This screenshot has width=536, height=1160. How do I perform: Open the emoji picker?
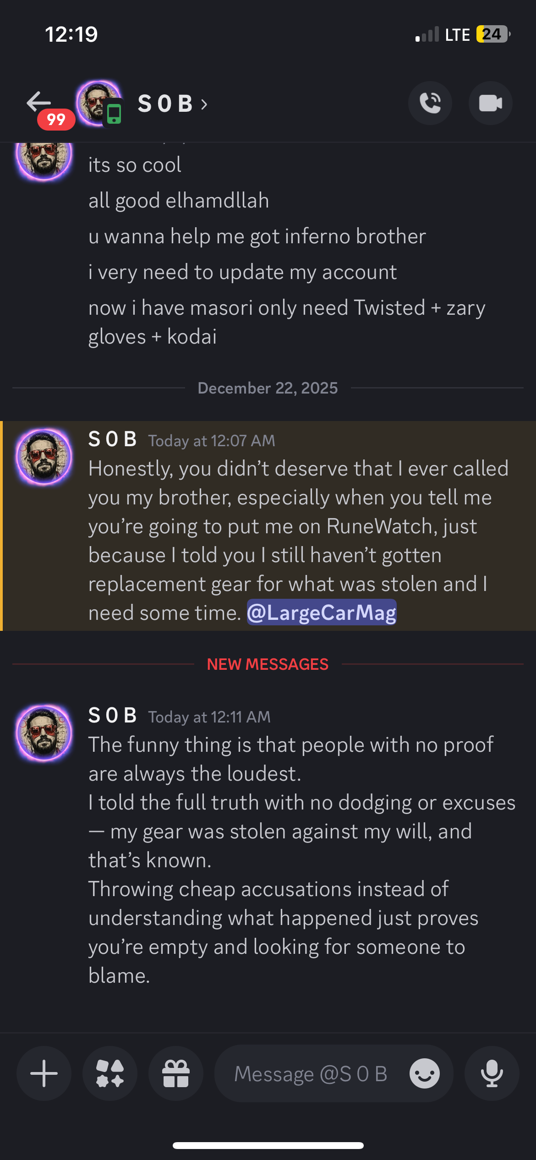[x=424, y=1073]
